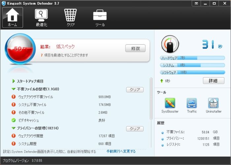Open the ツール tab
This screenshot has width=231, height=165.
[100, 18]
